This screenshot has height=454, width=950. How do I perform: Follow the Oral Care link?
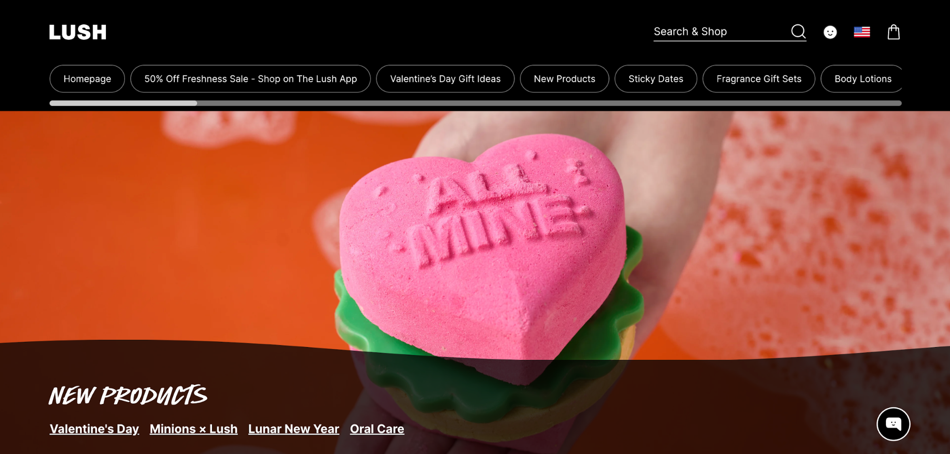[377, 429]
